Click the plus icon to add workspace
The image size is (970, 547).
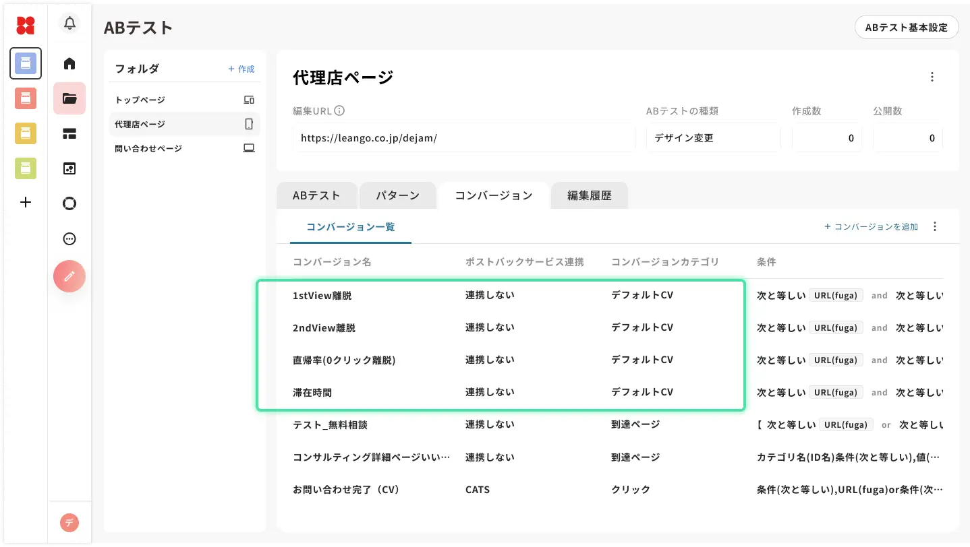coord(26,202)
